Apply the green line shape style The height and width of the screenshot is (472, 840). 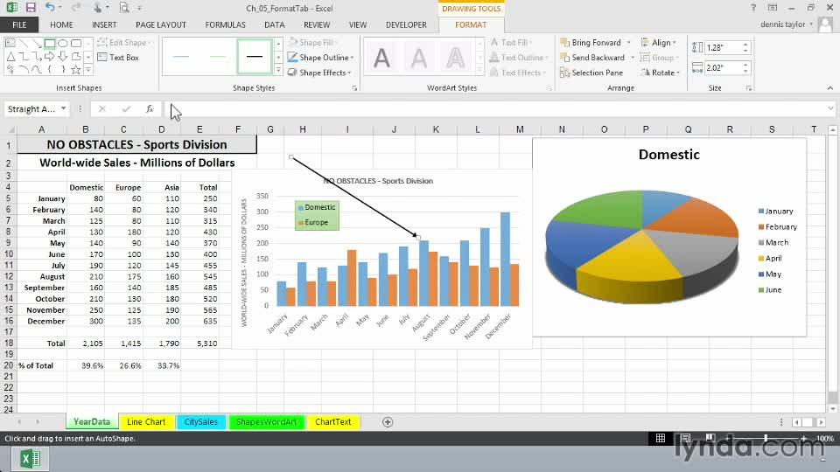click(218, 56)
